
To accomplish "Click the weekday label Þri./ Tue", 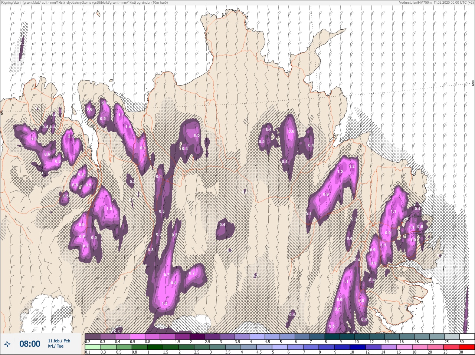I will [56, 346].
